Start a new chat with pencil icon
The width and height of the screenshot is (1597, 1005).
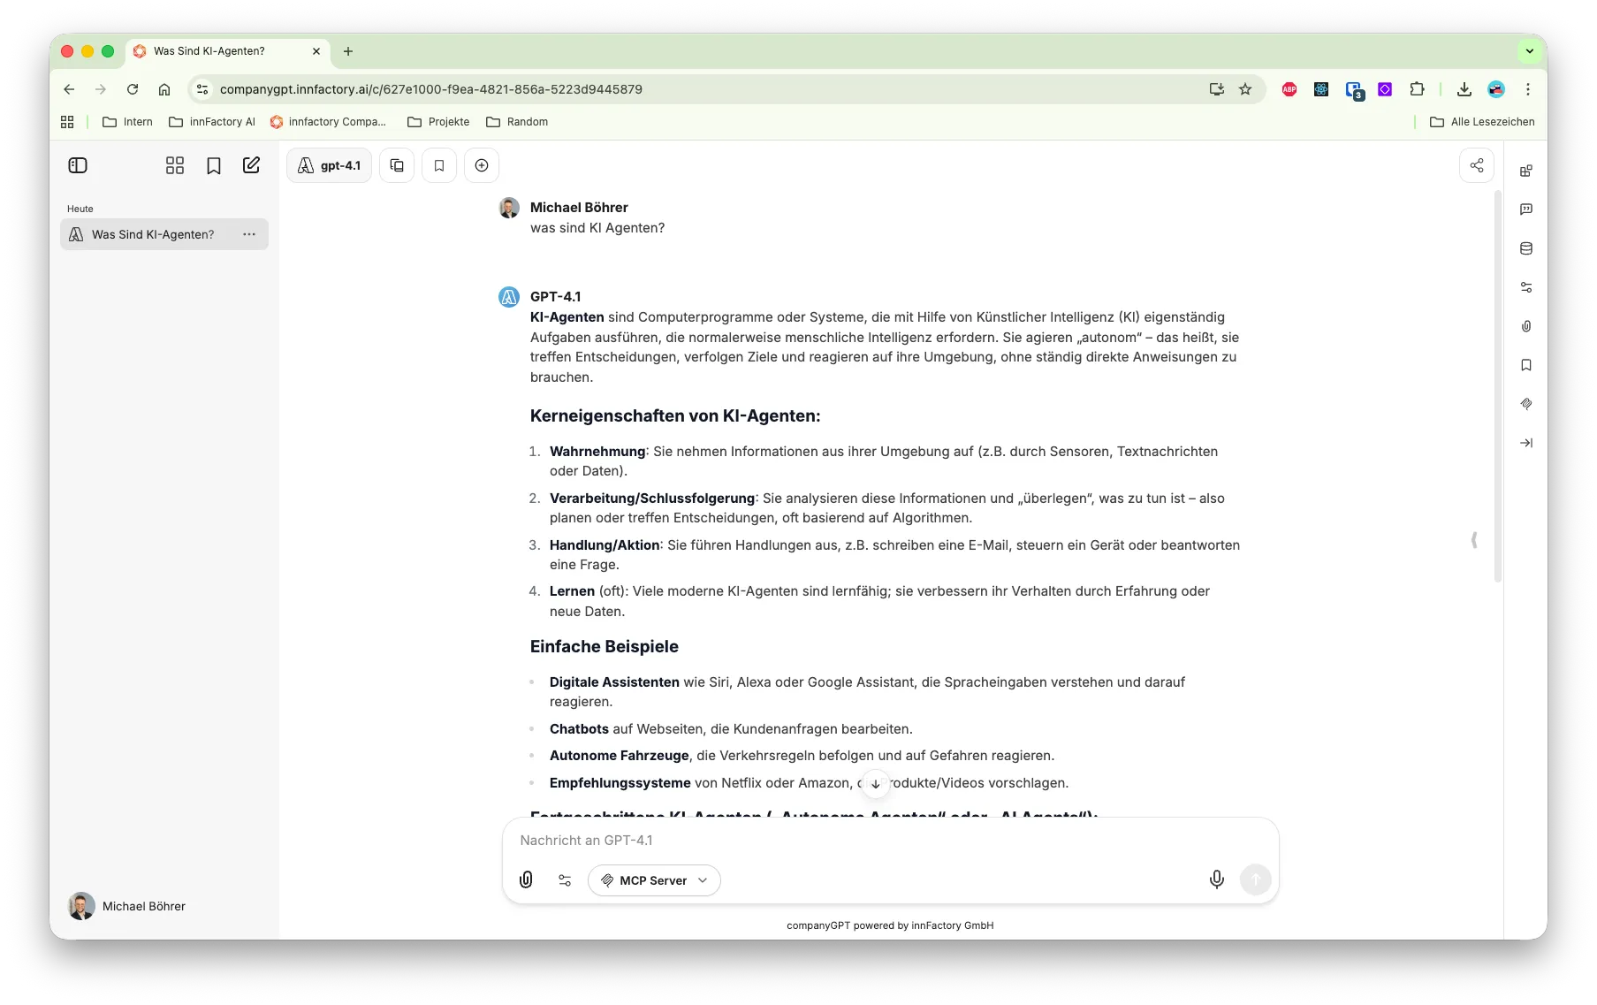pos(251,165)
